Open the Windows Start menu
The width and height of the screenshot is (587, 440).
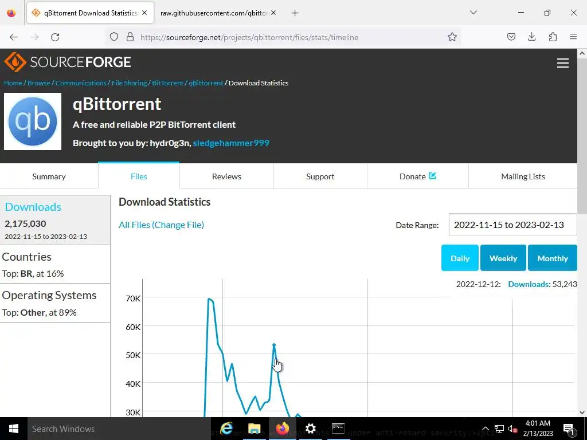coord(14,429)
